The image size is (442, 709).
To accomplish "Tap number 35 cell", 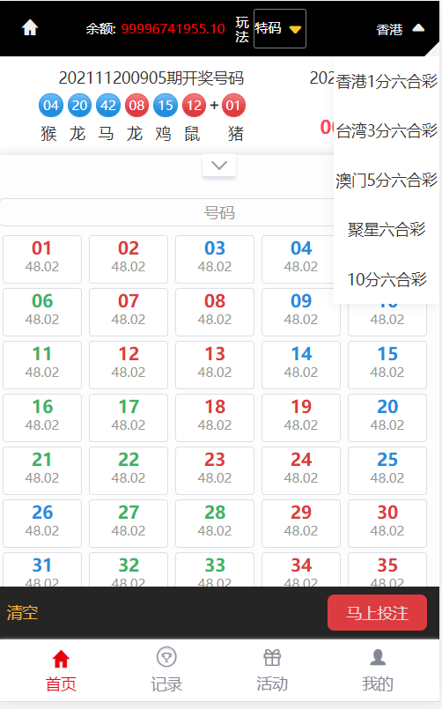I will 387,570.
